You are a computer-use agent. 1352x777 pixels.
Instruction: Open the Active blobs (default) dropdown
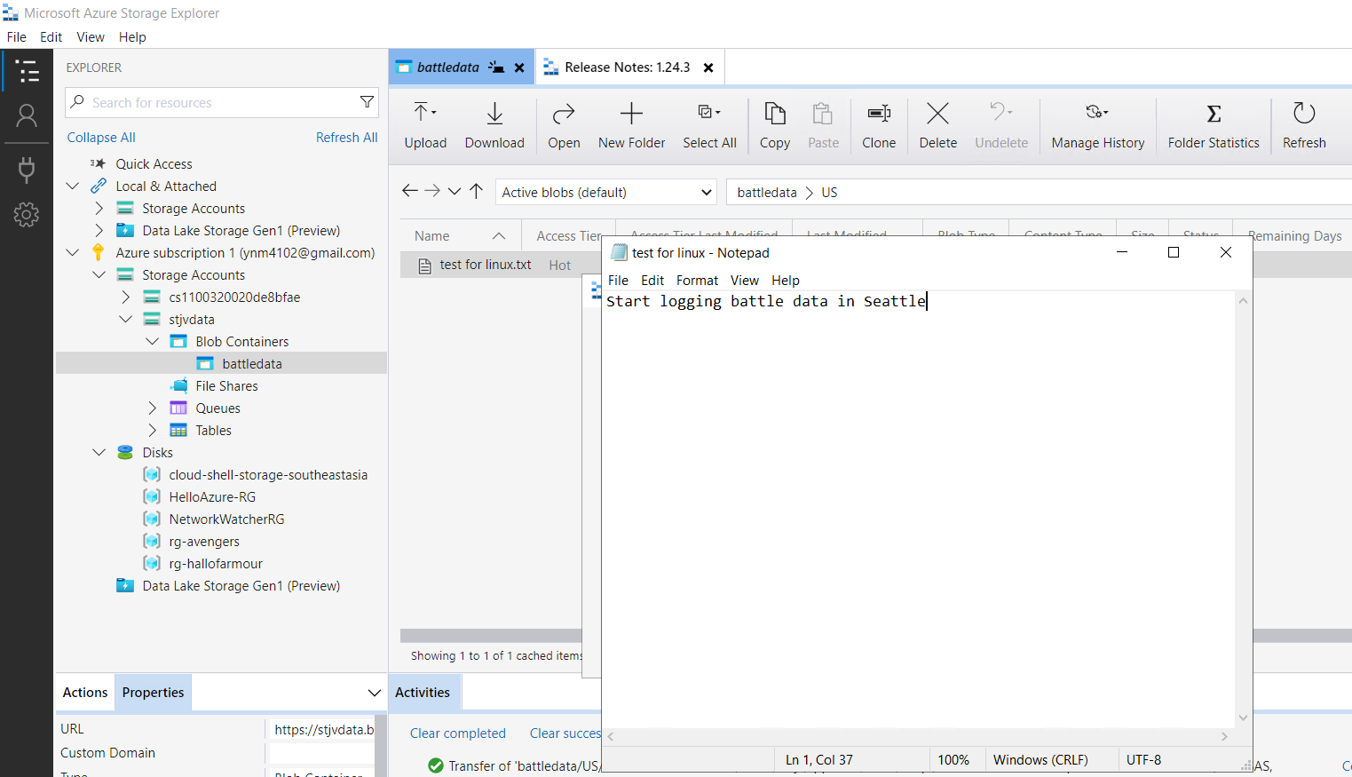click(606, 192)
